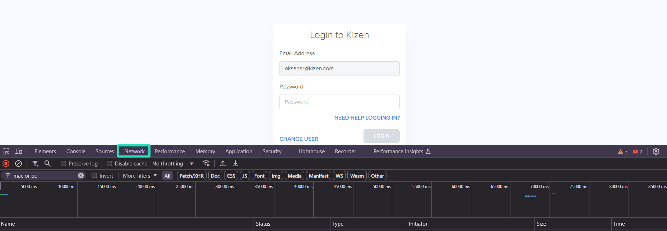Click the Performance insights flask icon
The image size is (667, 231).
(x=428, y=151)
